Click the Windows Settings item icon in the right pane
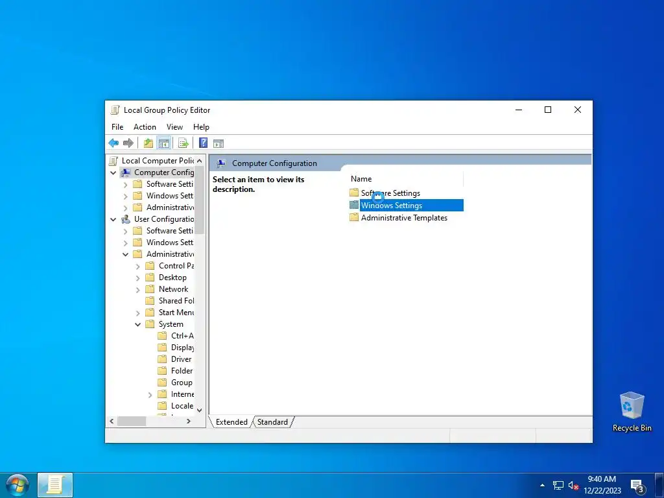The height and width of the screenshot is (498, 664). 354,205
